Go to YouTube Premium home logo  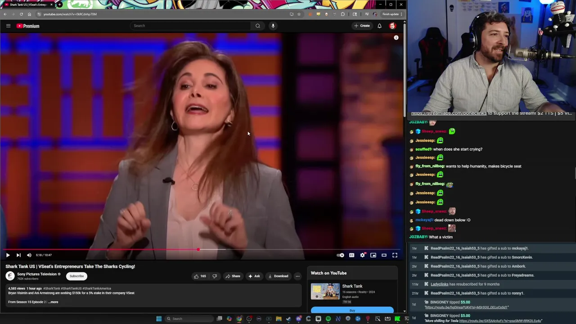(x=28, y=26)
